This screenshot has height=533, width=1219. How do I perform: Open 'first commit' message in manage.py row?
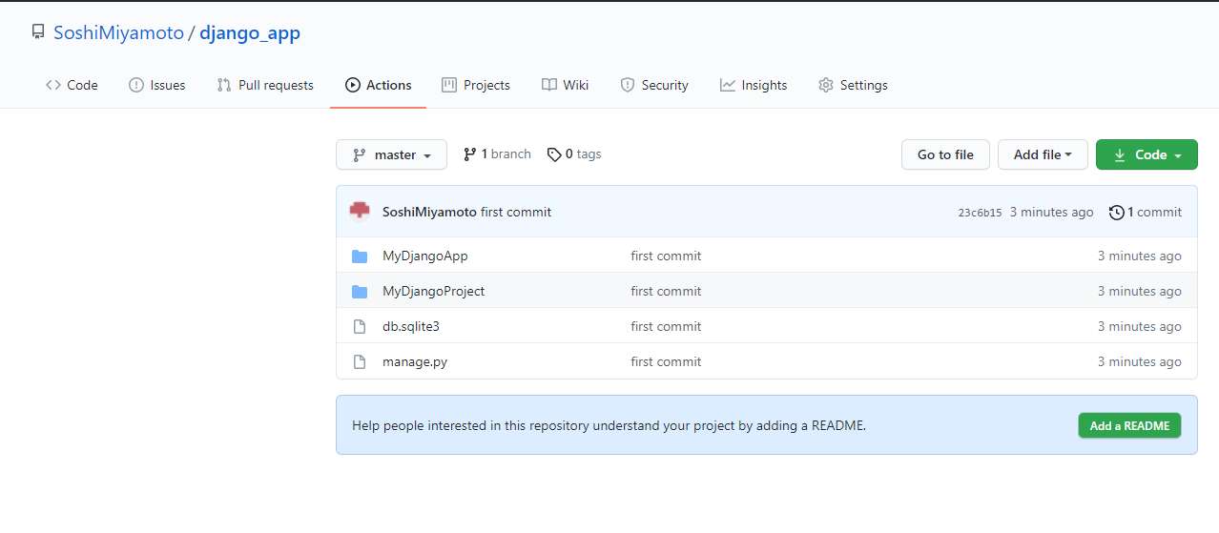tap(666, 361)
